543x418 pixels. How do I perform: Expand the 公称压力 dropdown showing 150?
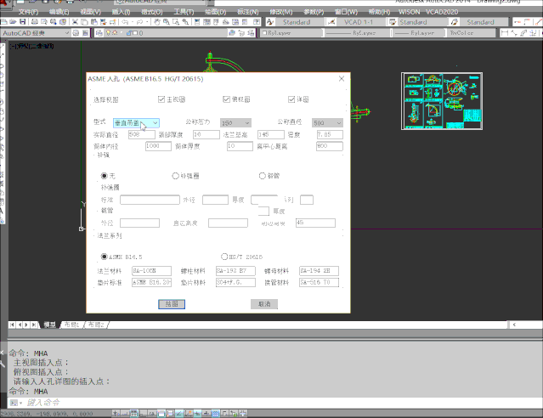coord(235,123)
